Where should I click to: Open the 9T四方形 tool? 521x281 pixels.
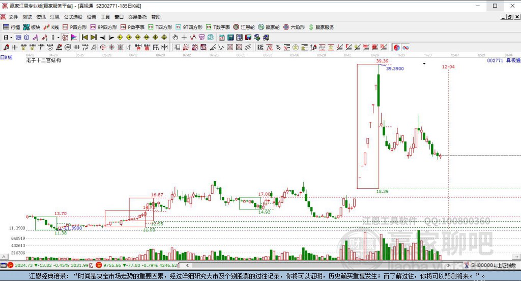coord(189,27)
